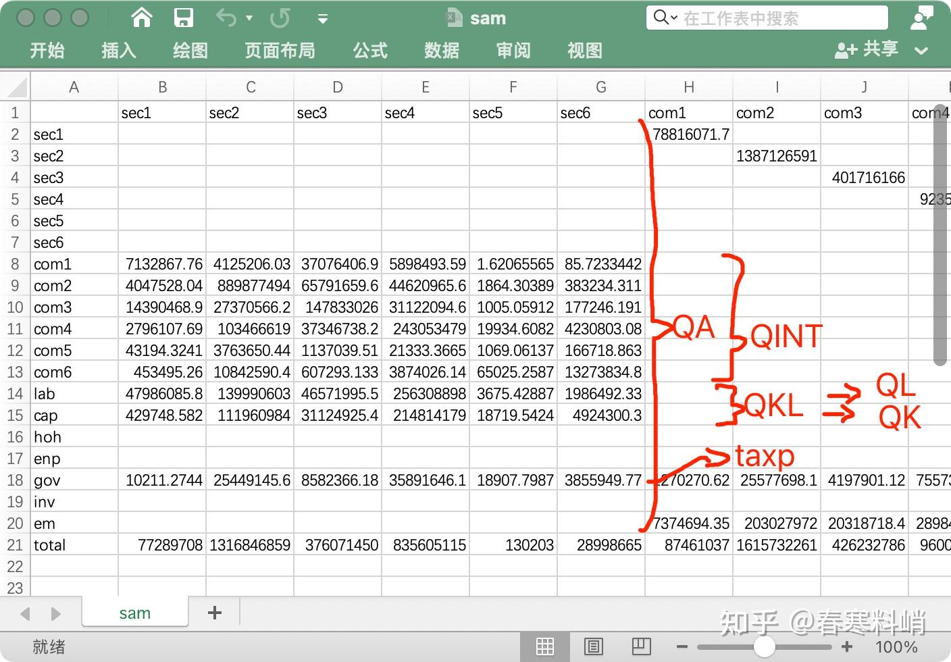Switch to the 绘图 tab
The width and height of the screenshot is (951, 662).
190,50
